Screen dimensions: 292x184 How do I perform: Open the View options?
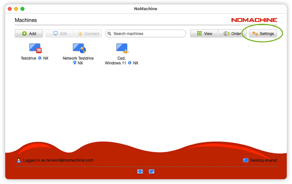click(204, 34)
